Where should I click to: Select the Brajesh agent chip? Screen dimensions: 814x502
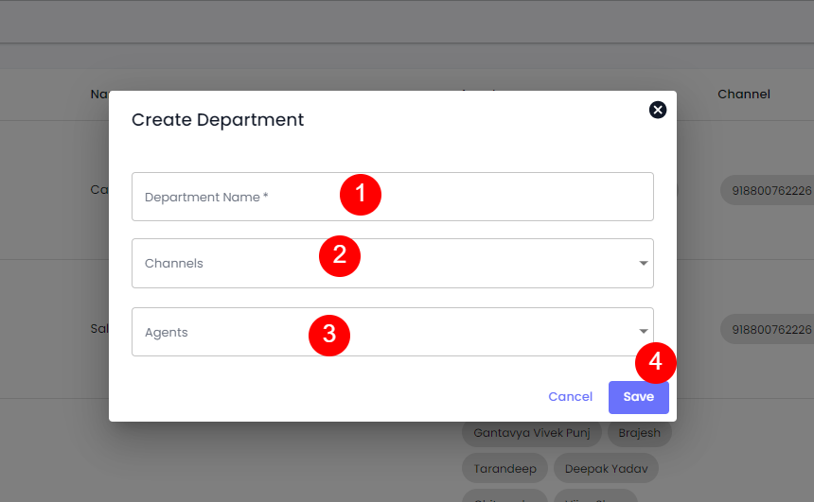[640, 433]
